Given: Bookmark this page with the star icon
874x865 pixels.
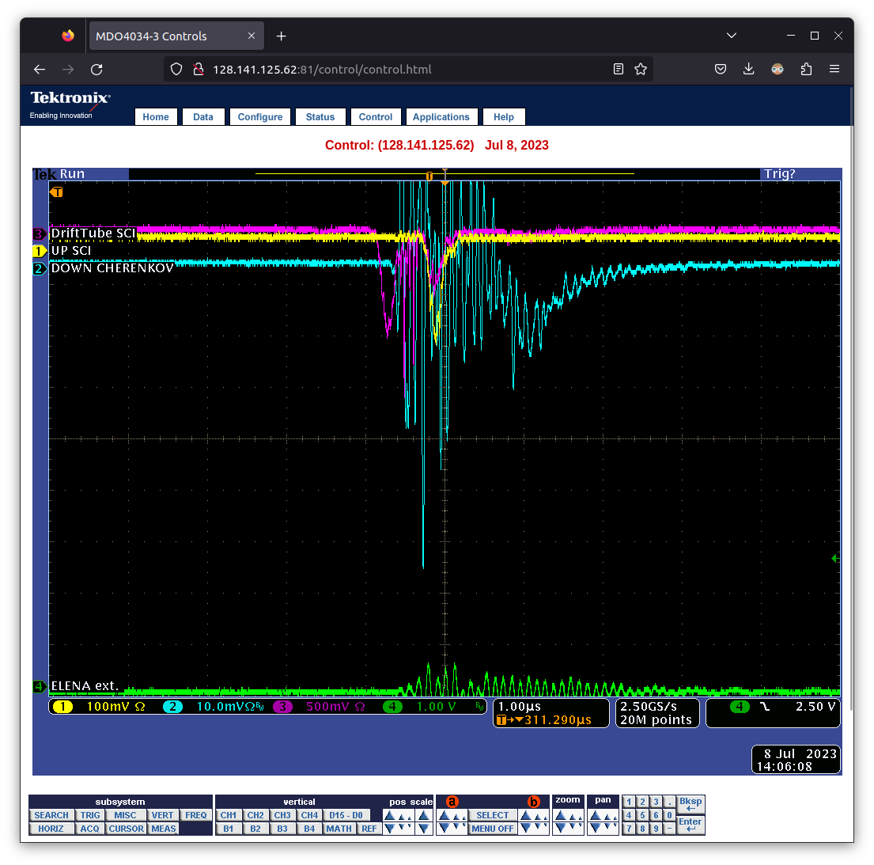Looking at the screenshot, I should (x=641, y=70).
